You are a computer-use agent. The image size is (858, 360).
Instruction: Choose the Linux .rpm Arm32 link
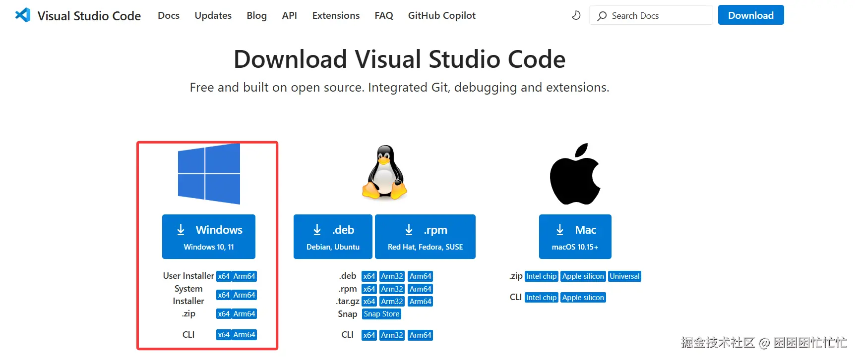tap(392, 289)
